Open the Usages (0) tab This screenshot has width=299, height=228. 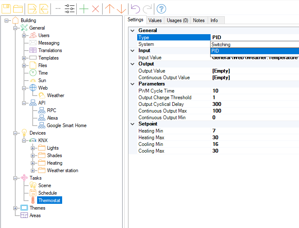[177, 20]
